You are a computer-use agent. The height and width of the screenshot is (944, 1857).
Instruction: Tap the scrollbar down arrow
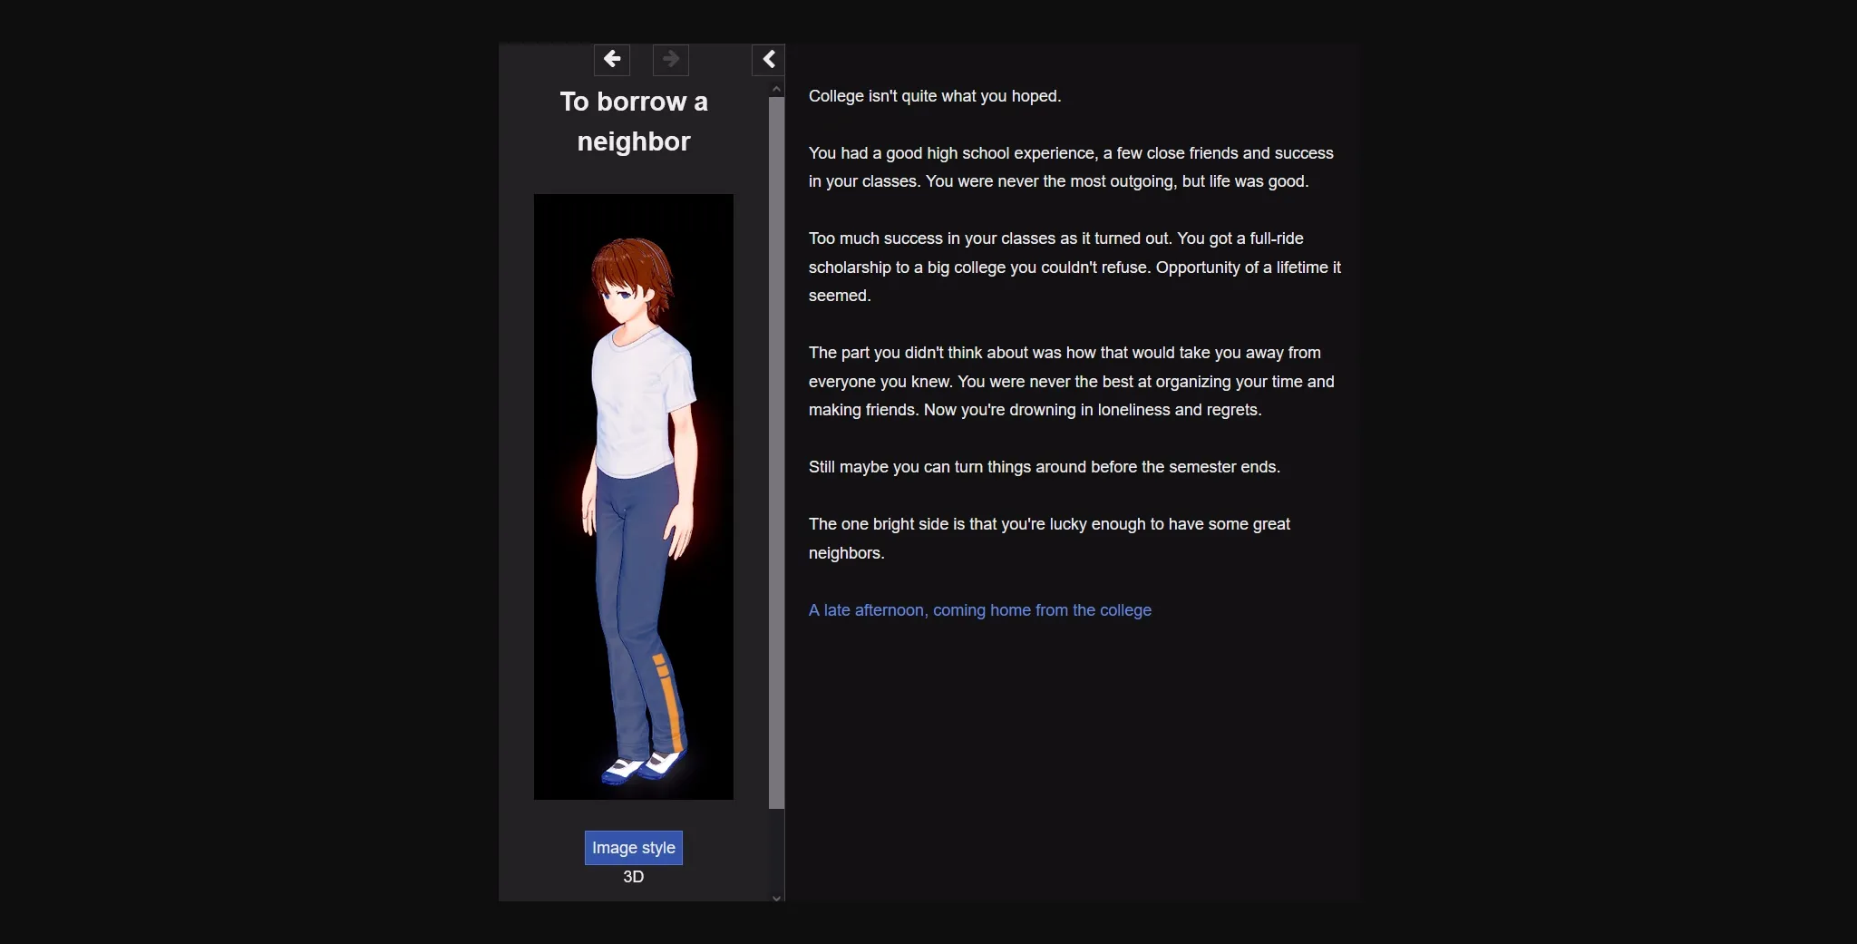click(x=776, y=897)
